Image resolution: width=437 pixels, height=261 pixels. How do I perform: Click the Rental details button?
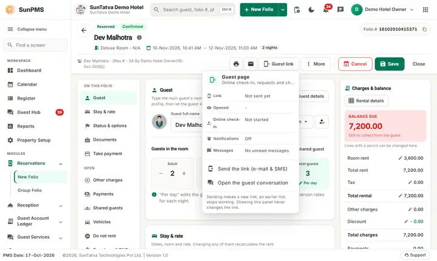point(366,101)
